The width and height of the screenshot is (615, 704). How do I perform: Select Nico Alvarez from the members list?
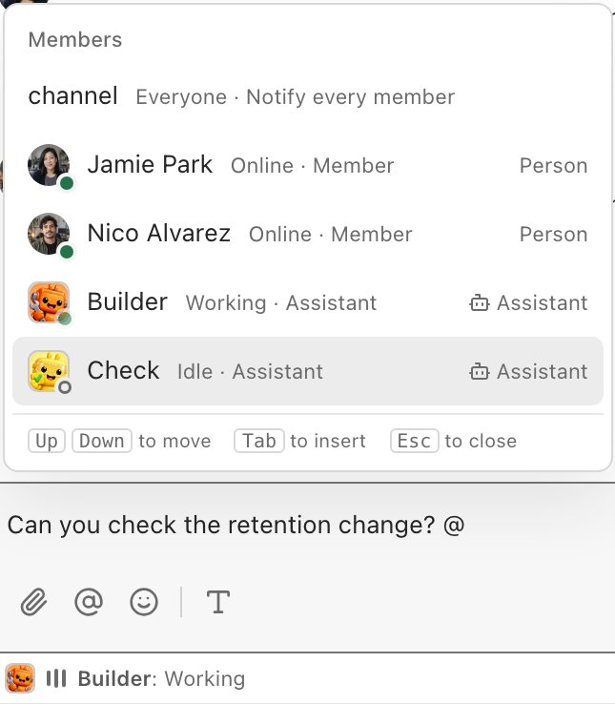coord(307,234)
